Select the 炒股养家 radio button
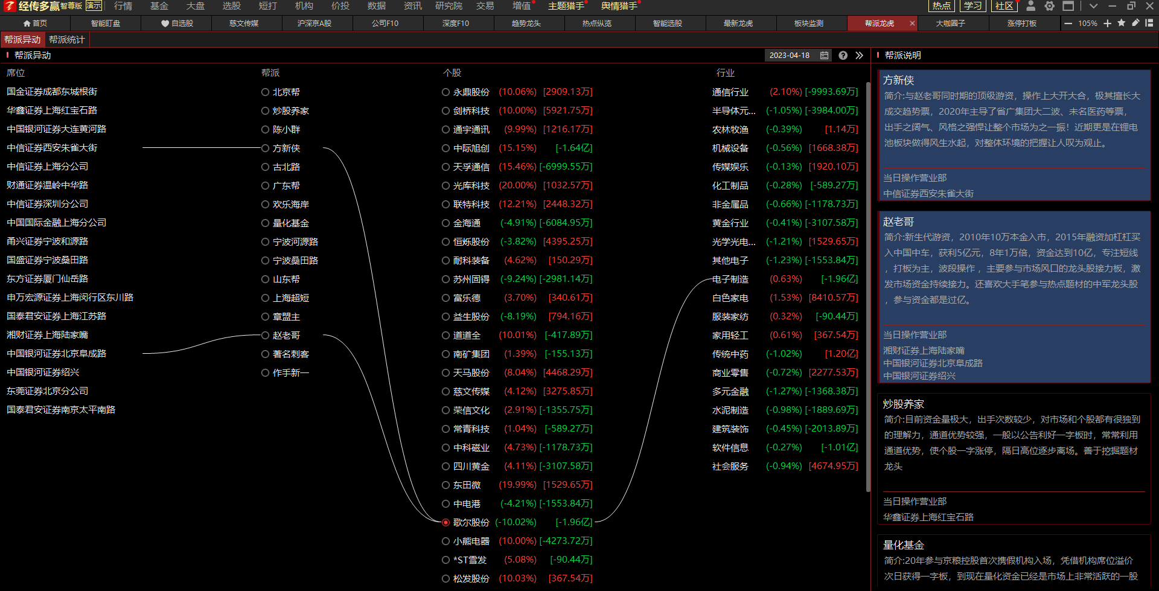 click(x=265, y=111)
